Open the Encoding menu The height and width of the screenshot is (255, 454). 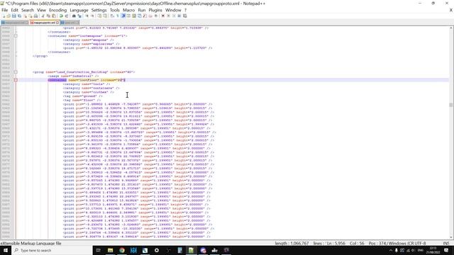coord(57,10)
